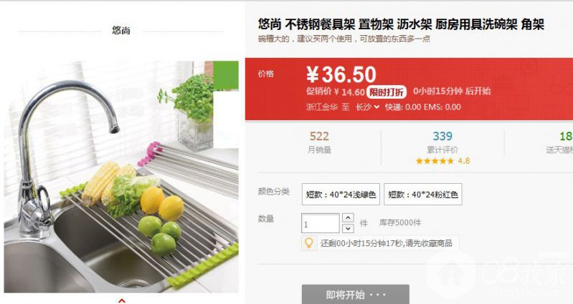Click the 送天猫积分 points count
This screenshot has width=573, height=304.
point(566,136)
